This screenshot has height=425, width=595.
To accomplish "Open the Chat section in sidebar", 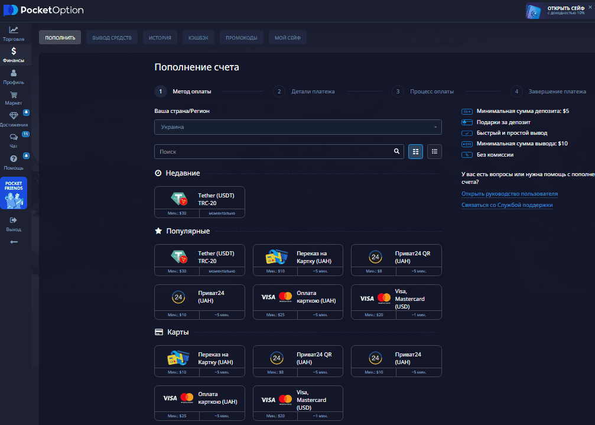I will coord(14,141).
